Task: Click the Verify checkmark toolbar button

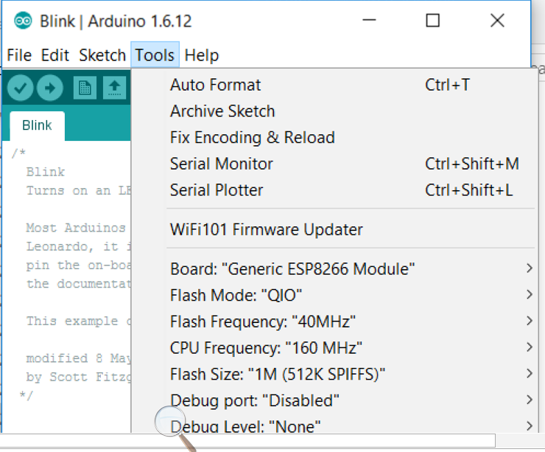Action: tap(20, 88)
